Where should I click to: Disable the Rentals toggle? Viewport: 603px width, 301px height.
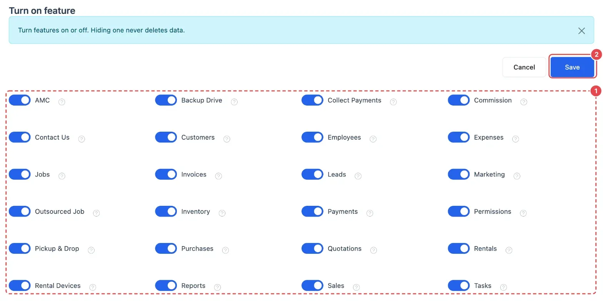[459, 248]
